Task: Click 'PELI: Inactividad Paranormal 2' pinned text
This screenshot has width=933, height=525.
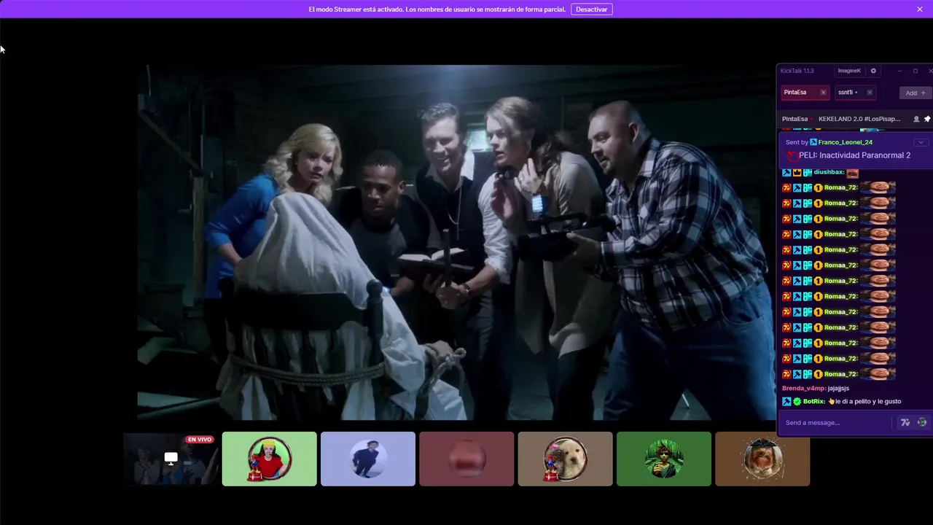Action: pyautogui.click(x=854, y=155)
